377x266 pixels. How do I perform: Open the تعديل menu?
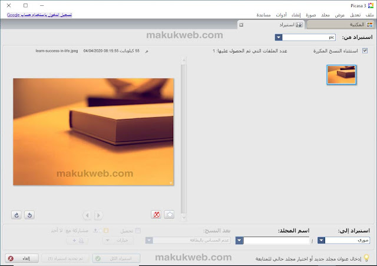point(355,15)
